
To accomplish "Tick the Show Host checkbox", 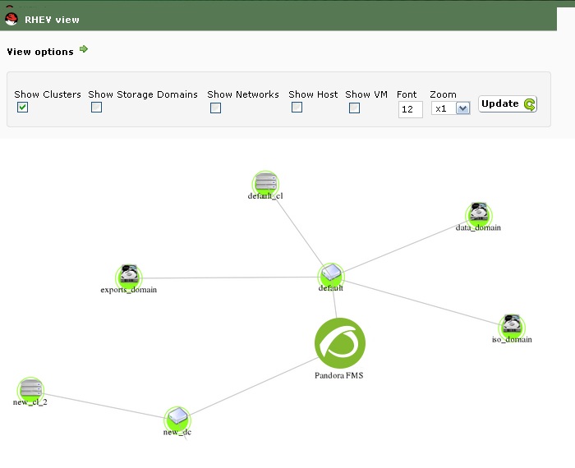I will [x=297, y=108].
